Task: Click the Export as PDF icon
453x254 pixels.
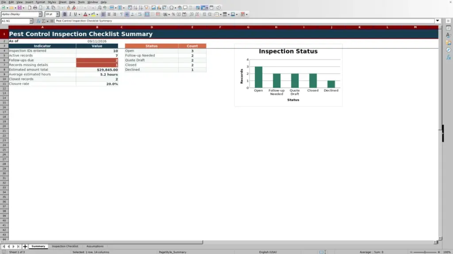Action: [30, 7]
